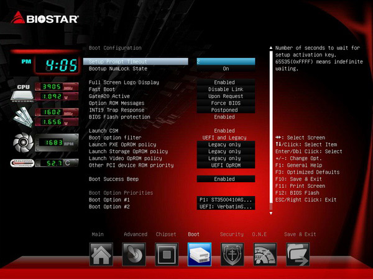Open the Advanced settings icon
The height and width of the screenshot is (279, 373).
click(135, 254)
